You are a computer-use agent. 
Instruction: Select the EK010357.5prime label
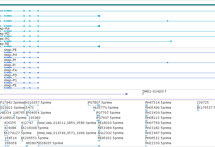click(x=37, y=103)
